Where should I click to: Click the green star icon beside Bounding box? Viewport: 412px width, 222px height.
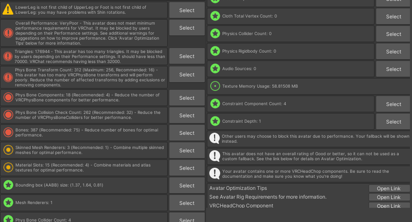tap(8, 185)
